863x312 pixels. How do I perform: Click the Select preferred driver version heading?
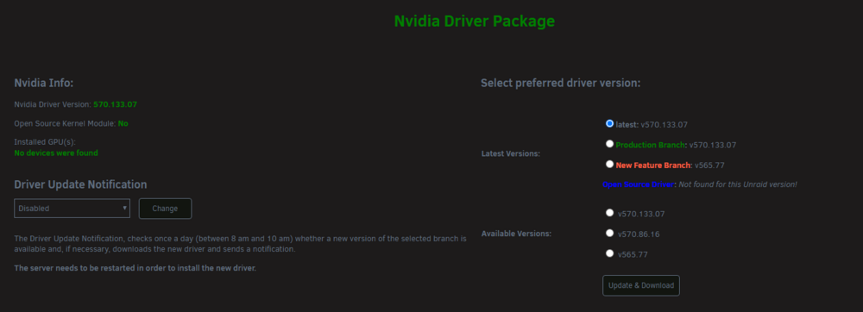[560, 84]
